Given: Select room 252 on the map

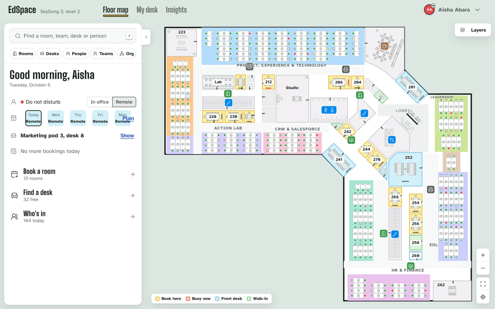Looking at the screenshot, I should pyautogui.click(x=405, y=169).
